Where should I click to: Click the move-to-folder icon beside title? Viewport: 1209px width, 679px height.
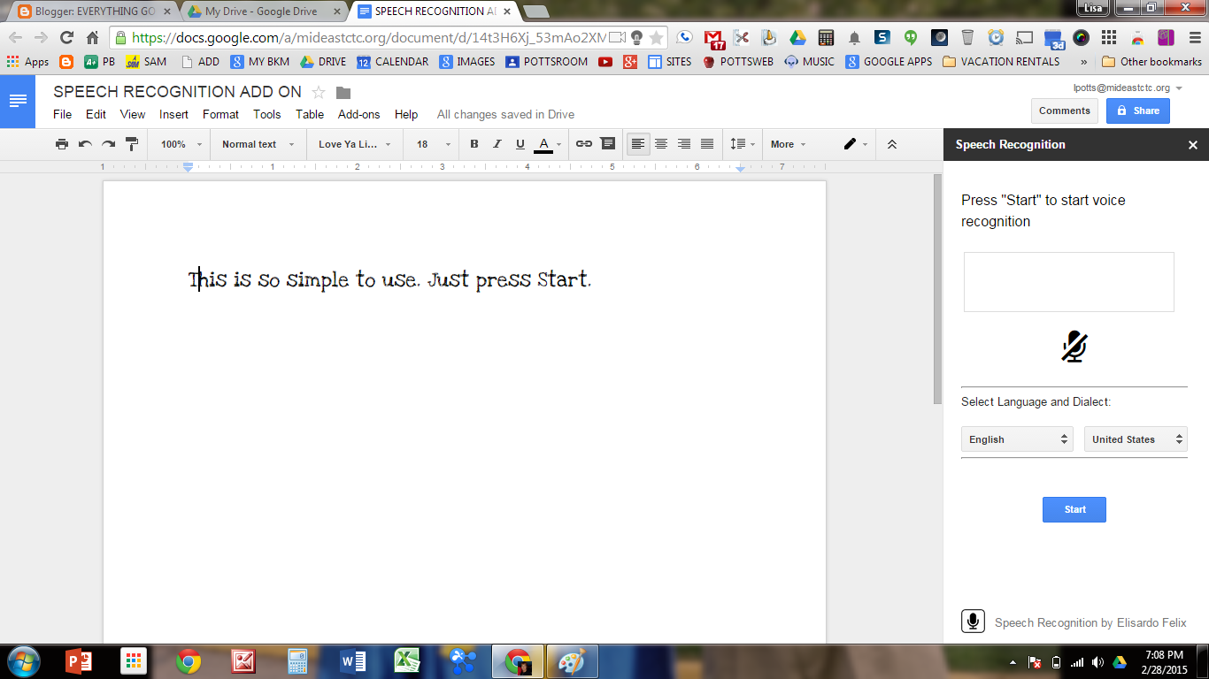click(x=343, y=93)
